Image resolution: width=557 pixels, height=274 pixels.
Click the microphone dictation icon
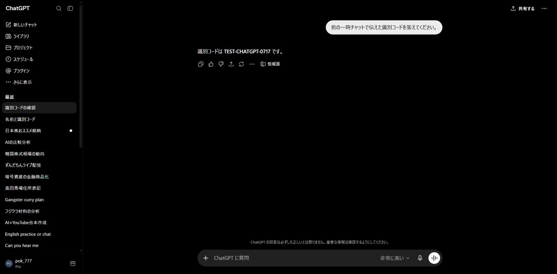pyautogui.click(x=420, y=258)
